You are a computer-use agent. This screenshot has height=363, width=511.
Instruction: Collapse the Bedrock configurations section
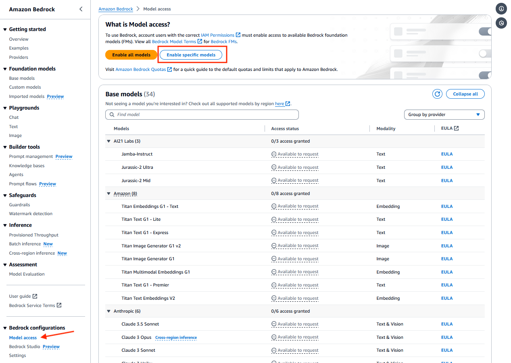tap(5, 328)
